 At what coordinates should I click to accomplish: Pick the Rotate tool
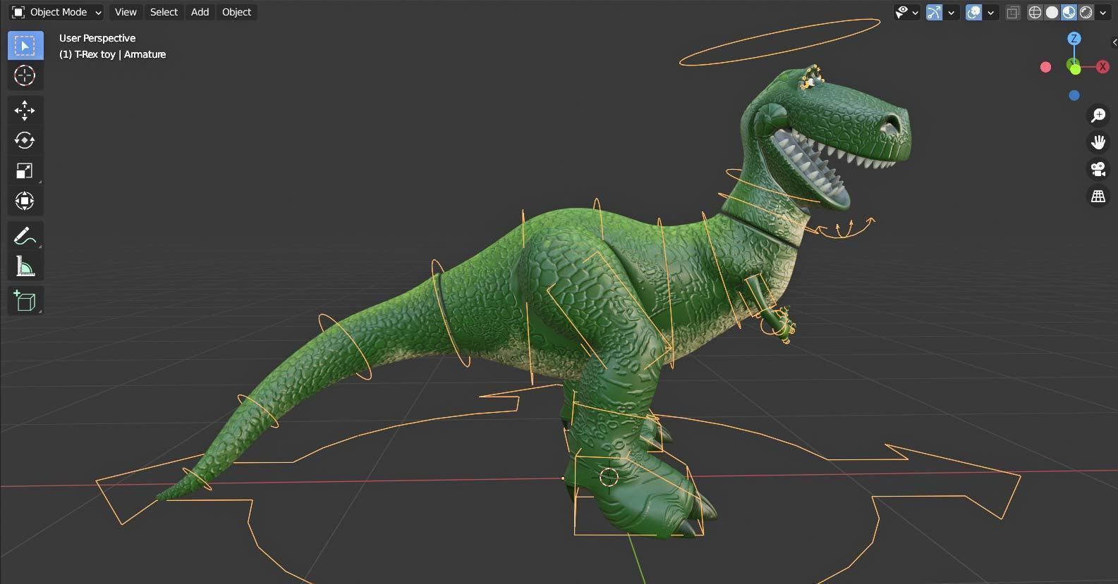click(25, 140)
